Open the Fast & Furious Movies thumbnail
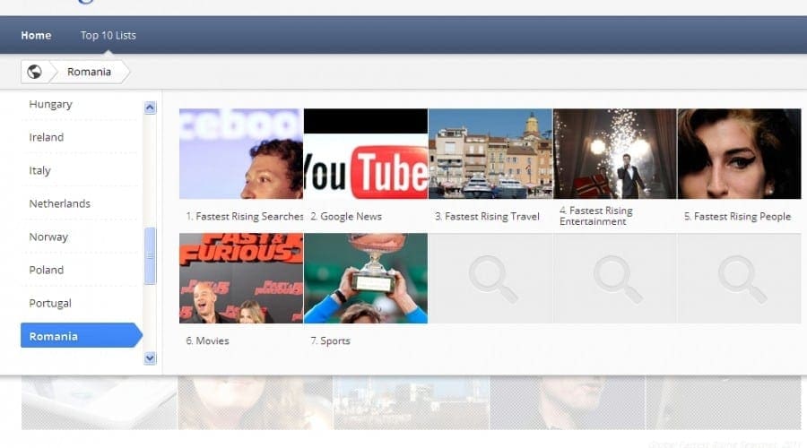807x448 pixels. click(241, 279)
